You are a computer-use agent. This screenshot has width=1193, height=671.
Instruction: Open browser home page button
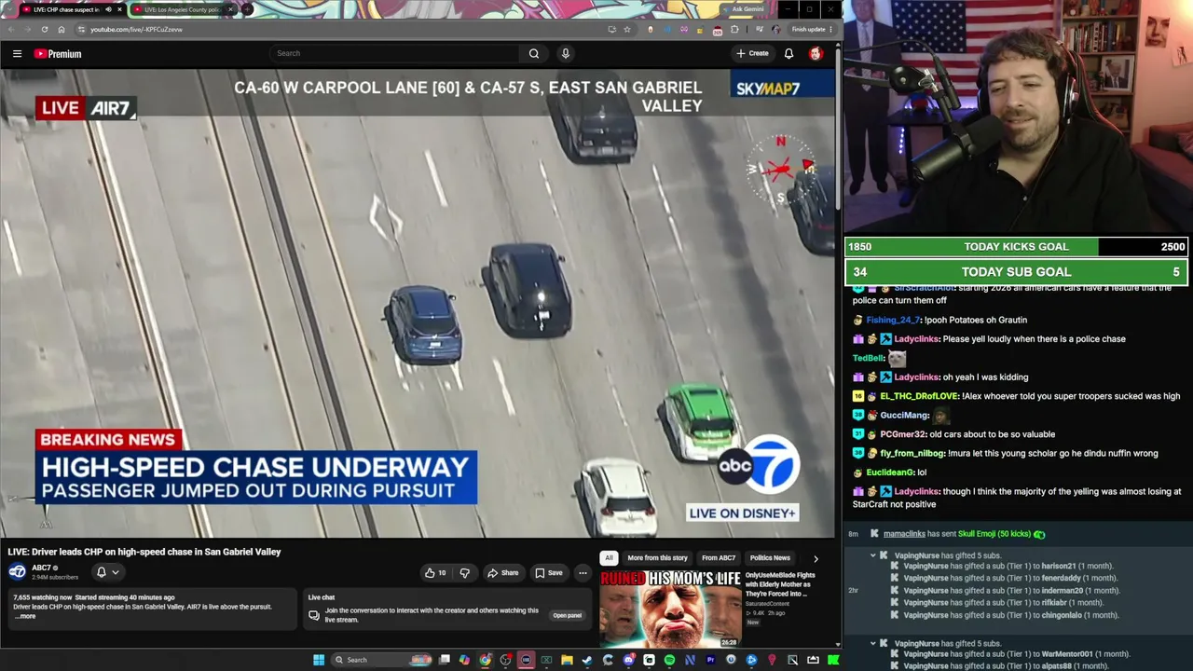coord(62,29)
